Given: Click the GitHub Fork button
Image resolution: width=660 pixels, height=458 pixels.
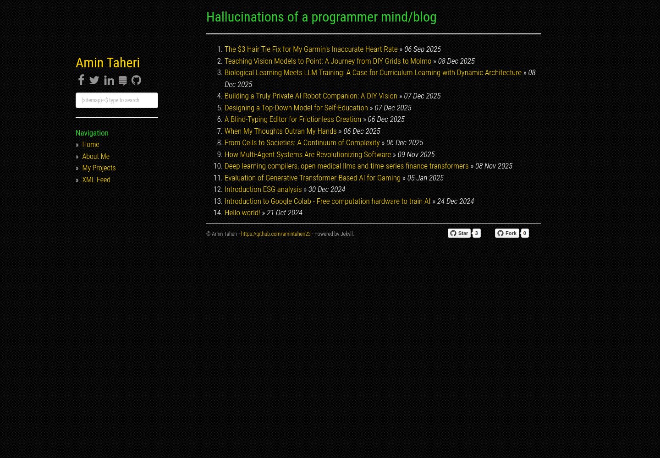Looking at the screenshot, I should tap(507, 233).
